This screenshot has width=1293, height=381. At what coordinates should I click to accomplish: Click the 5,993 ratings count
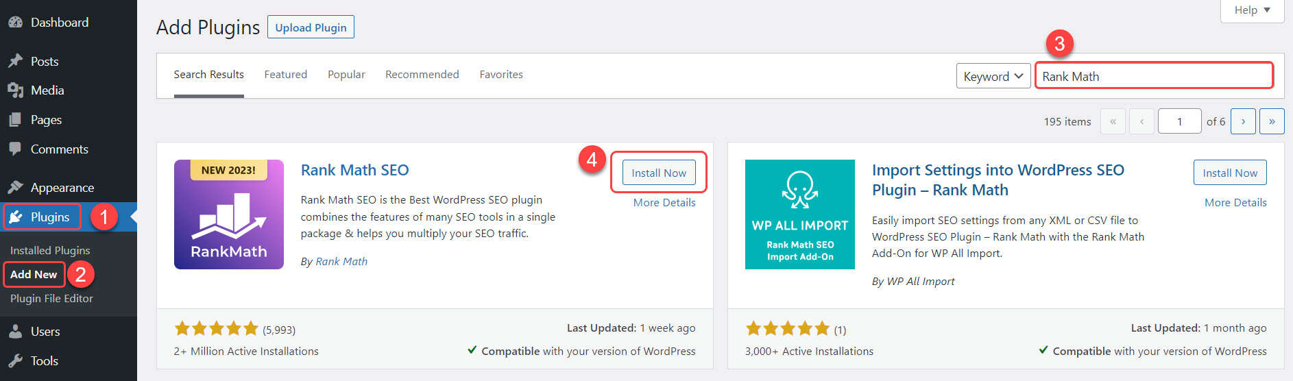coord(279,330)
